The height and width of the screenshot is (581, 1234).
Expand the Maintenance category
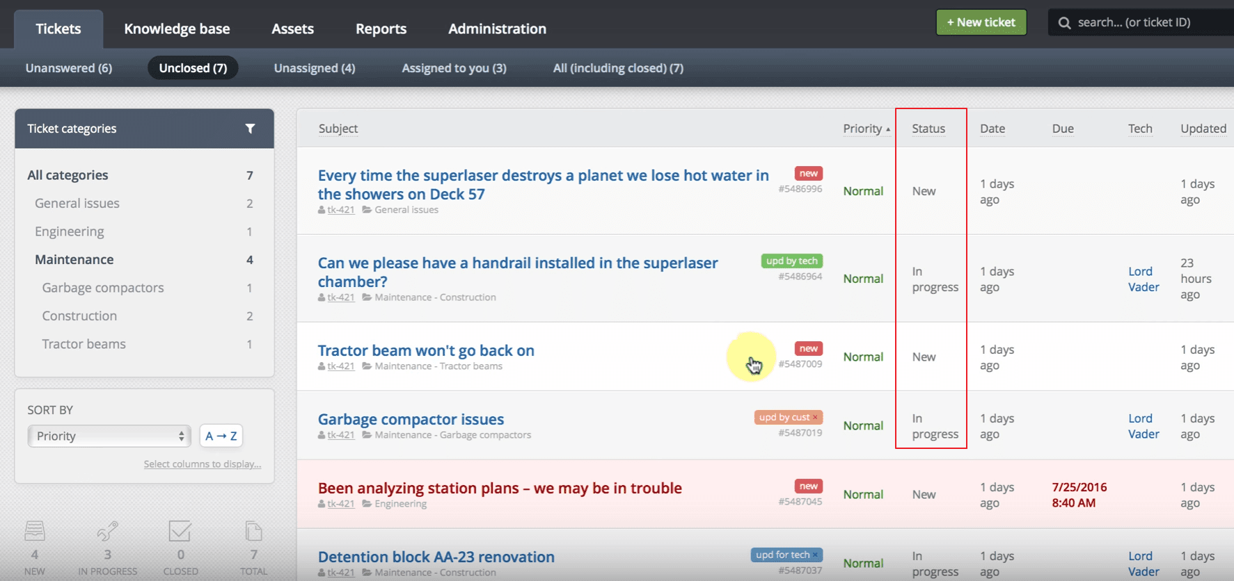point(74,259)
